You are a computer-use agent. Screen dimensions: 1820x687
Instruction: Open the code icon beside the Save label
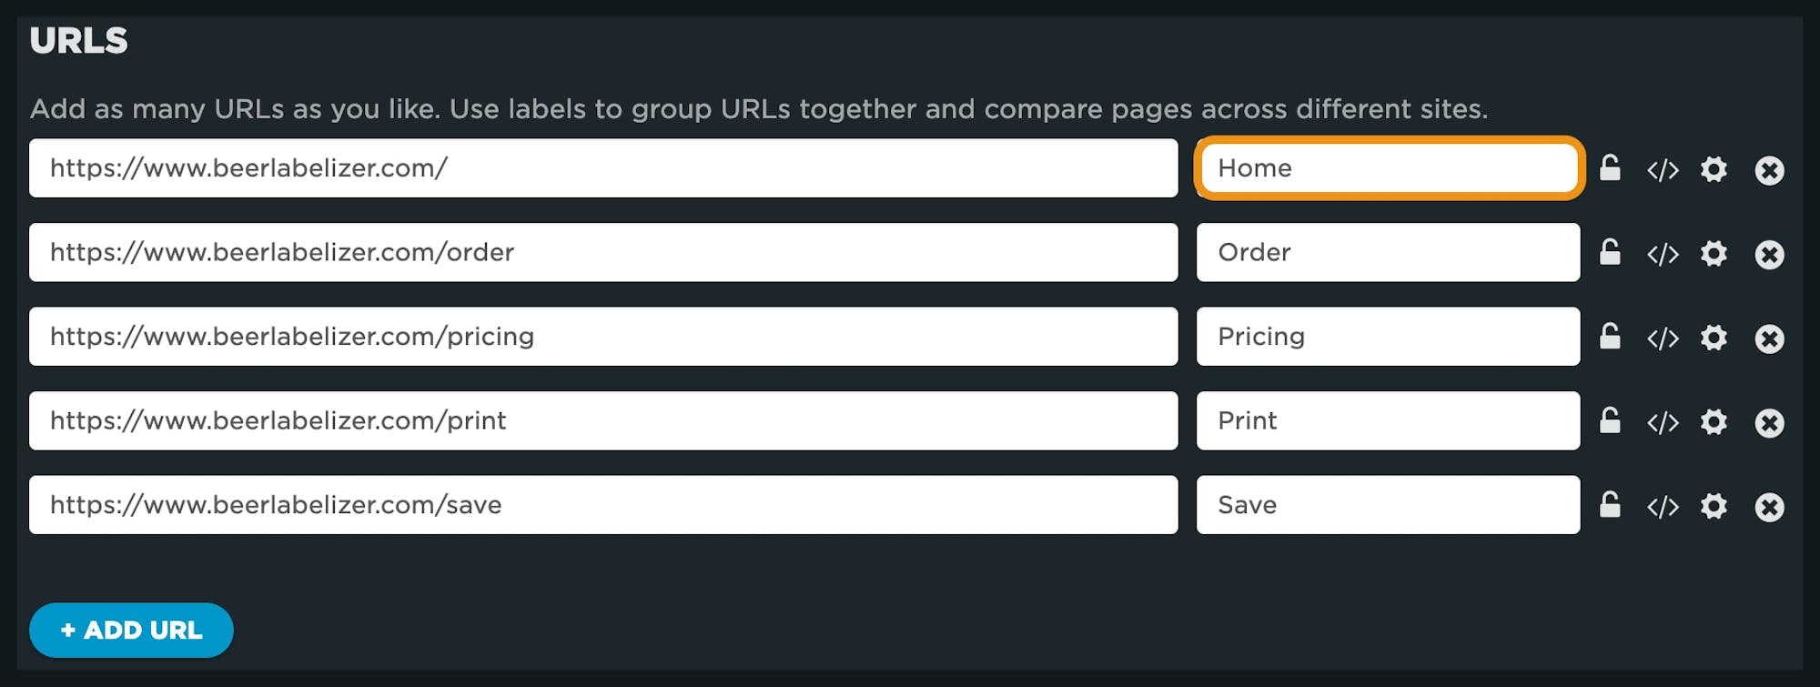pos(1663,505)
